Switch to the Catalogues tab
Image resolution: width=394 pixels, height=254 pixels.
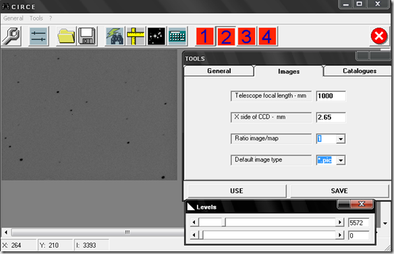[359, 71]
